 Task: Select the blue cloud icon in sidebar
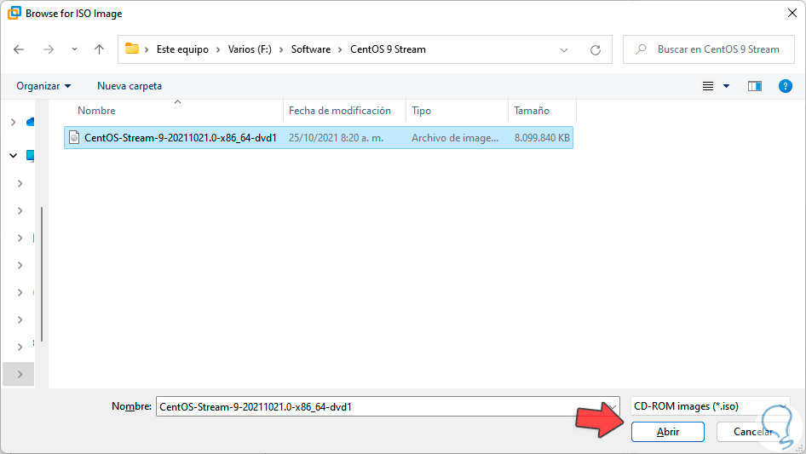click(31, 122)
